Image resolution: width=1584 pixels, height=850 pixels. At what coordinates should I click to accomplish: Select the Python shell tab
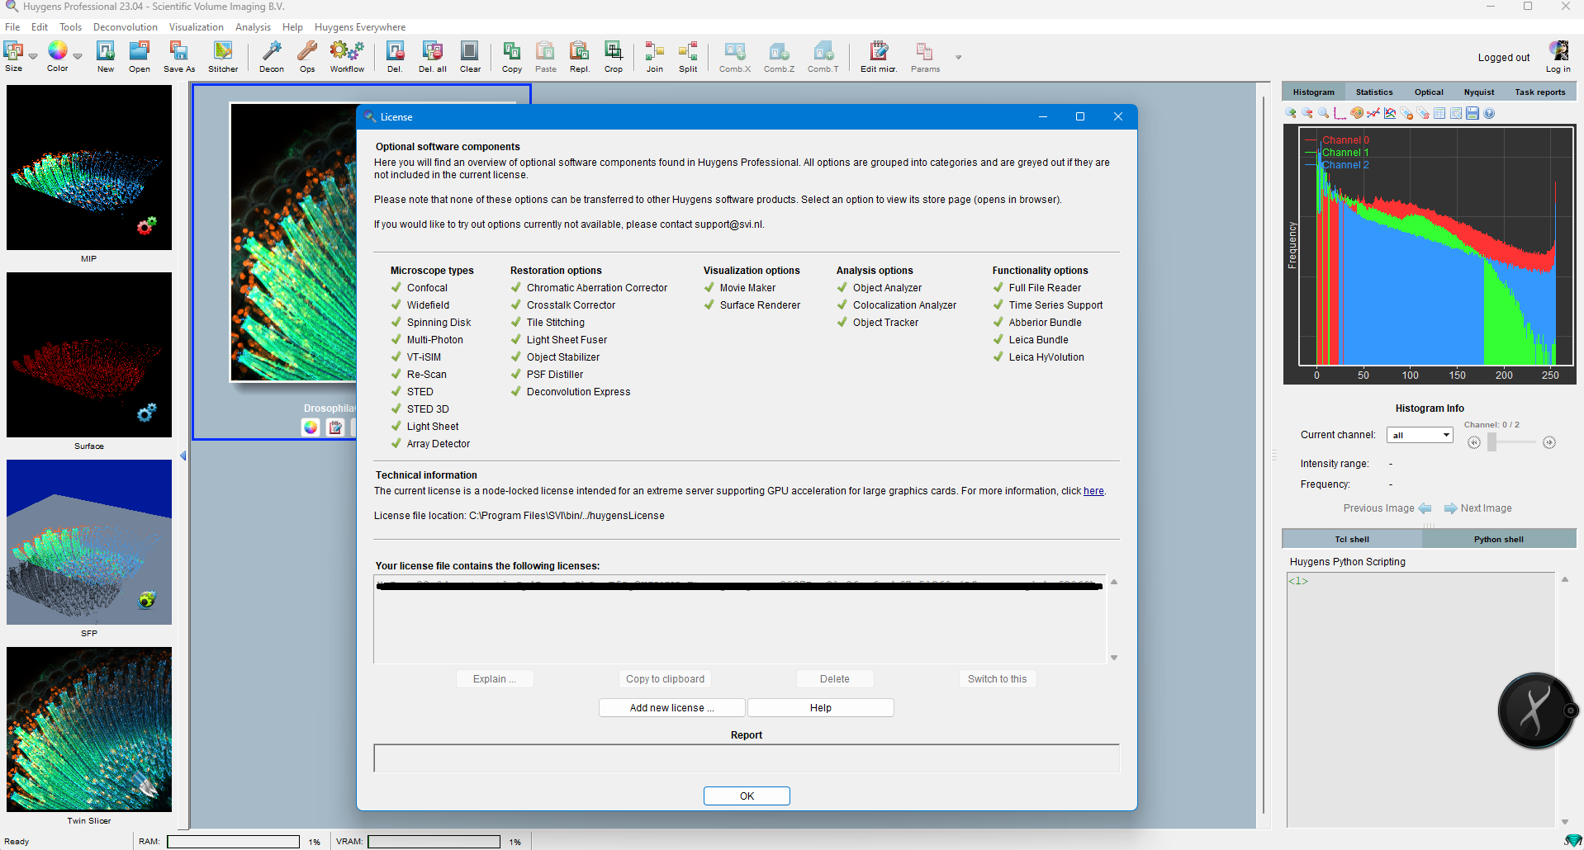click(x=1499, y=539)
